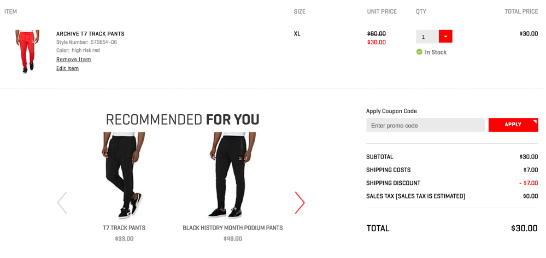The width and height of the screenshot is (546, 258).
Task: Open the Black History Month Podium Pants image
Action: [x=232, y=175]
